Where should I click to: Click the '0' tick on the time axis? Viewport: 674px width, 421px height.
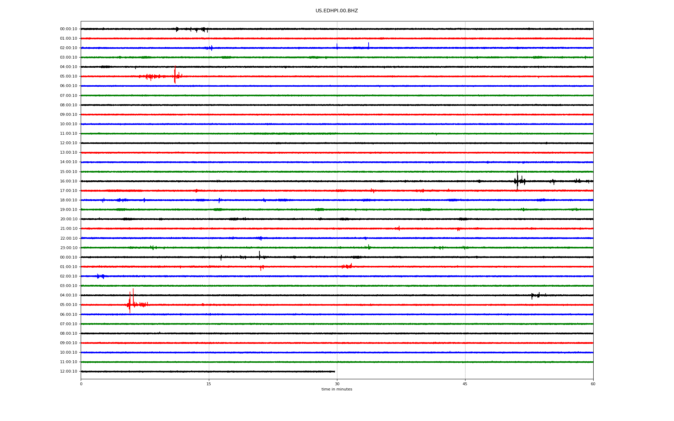point(81,384)
